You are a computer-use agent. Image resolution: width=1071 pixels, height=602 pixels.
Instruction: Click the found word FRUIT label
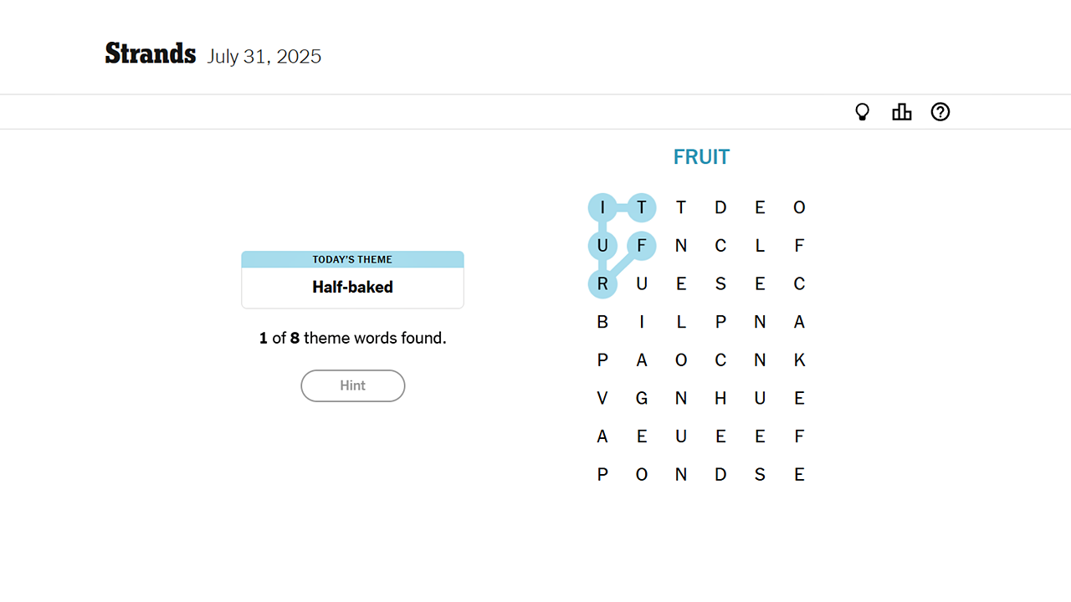[x=701, y=157]
